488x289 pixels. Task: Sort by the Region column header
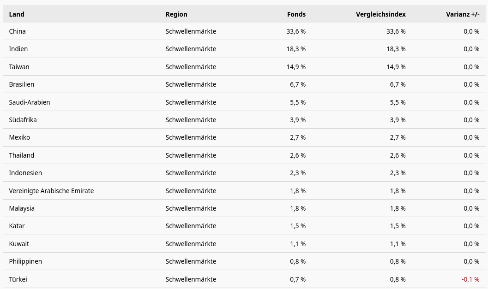(x=176, y=14)
